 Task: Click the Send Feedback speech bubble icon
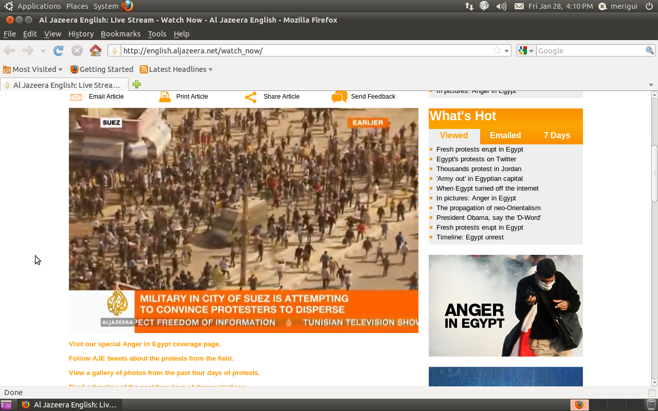click(339, 97)
